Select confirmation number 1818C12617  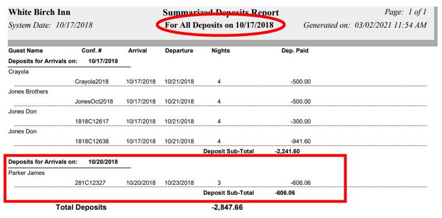pyautogui.click(x=92, y=122)
